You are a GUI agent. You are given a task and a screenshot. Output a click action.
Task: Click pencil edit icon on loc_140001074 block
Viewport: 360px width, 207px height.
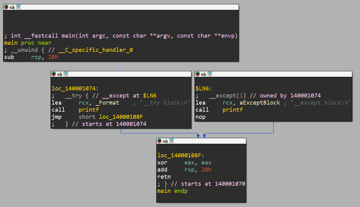pos(59,74)
